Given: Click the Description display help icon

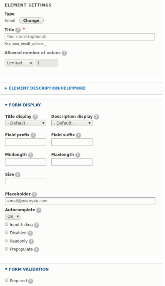Looking at the screenshot, I should point(97,117).
